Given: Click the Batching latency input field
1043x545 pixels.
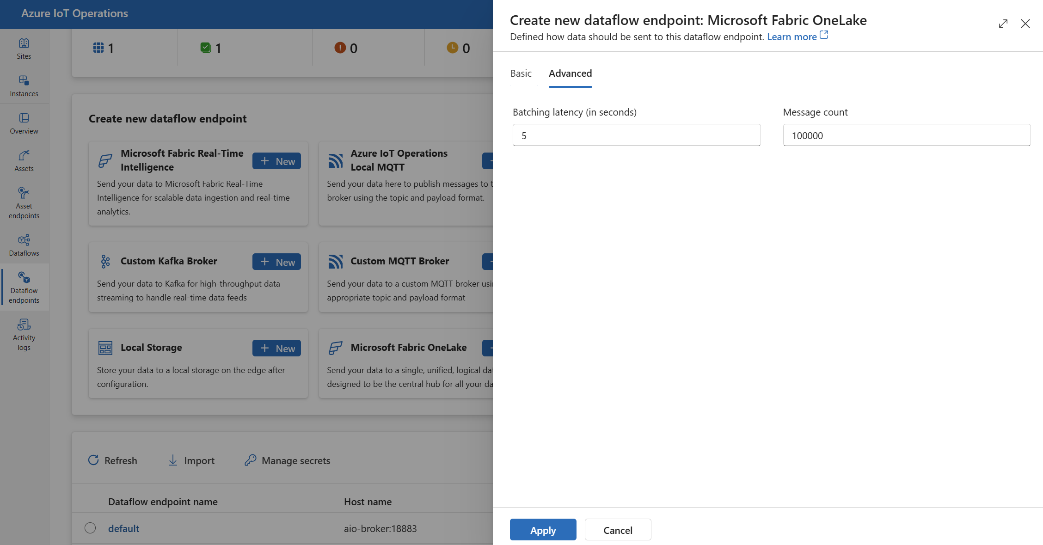Looking at the screenshot, I should [636, 135].
